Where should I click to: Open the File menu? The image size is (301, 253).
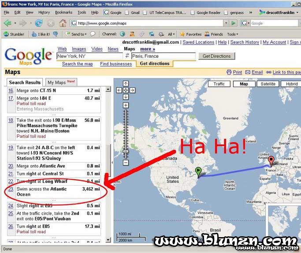[x=6, y=12]
